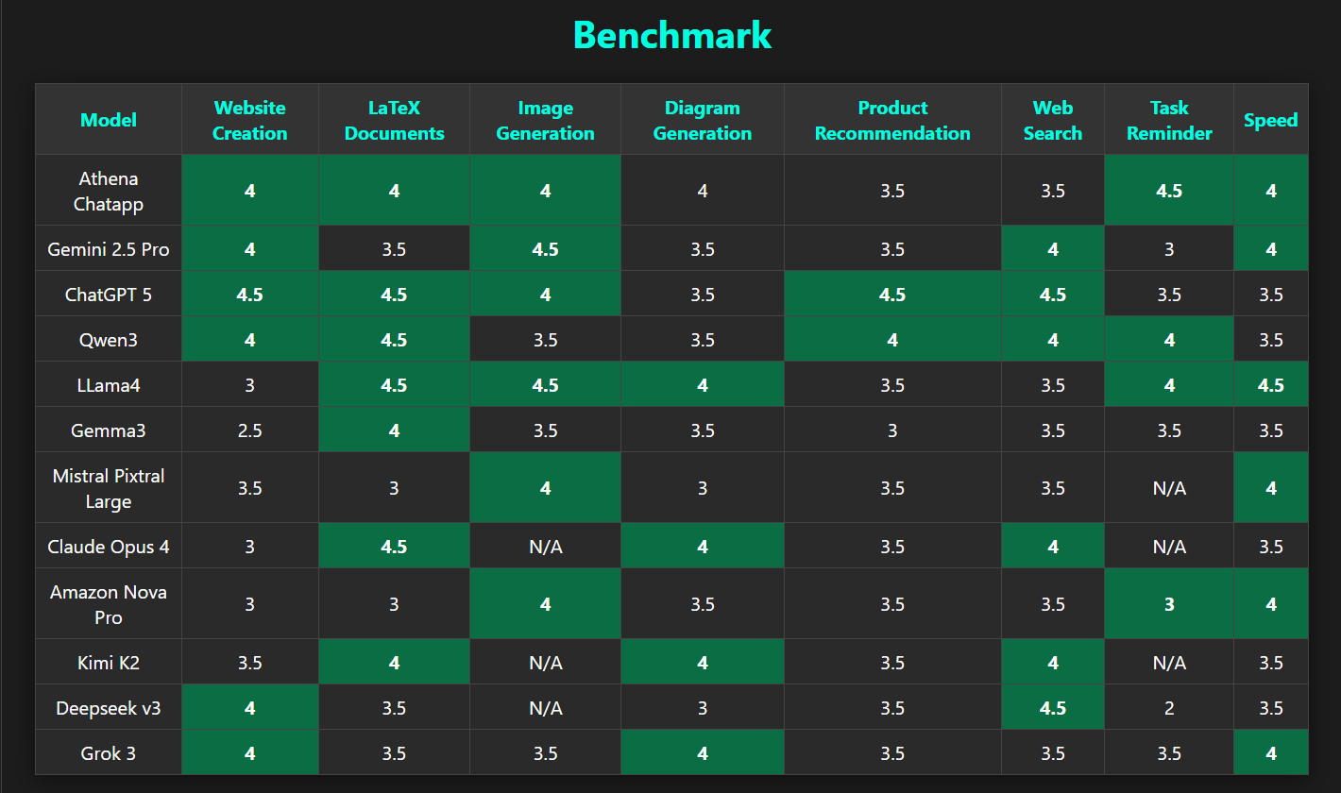
Task: Click Claude Opus 4's Image Generation N/A
Action: pyautogui.click(x=546, y=547)
